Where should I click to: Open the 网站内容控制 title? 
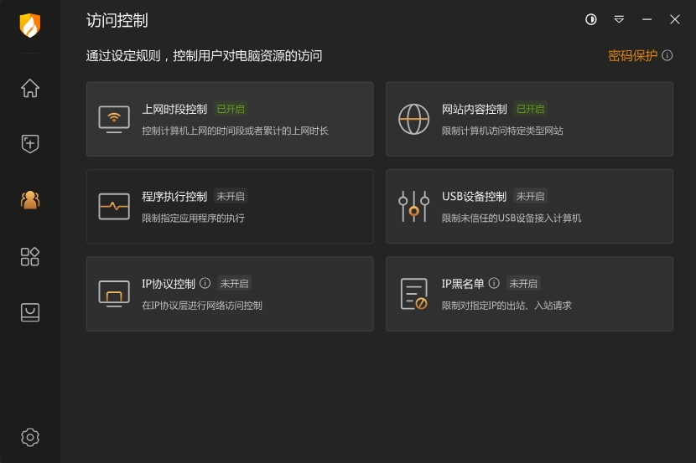click(x=474, y=110)
